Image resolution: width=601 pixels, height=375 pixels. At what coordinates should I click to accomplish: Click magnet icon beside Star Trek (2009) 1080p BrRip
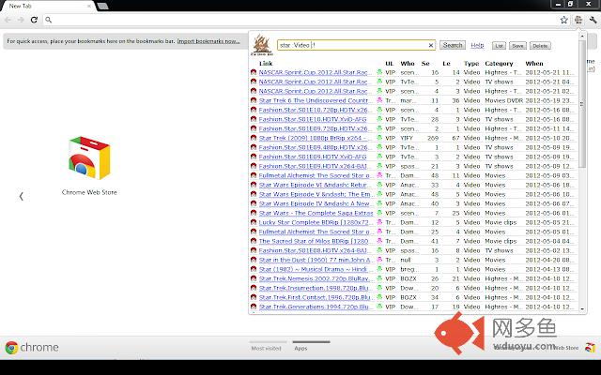tap(254, 138)
